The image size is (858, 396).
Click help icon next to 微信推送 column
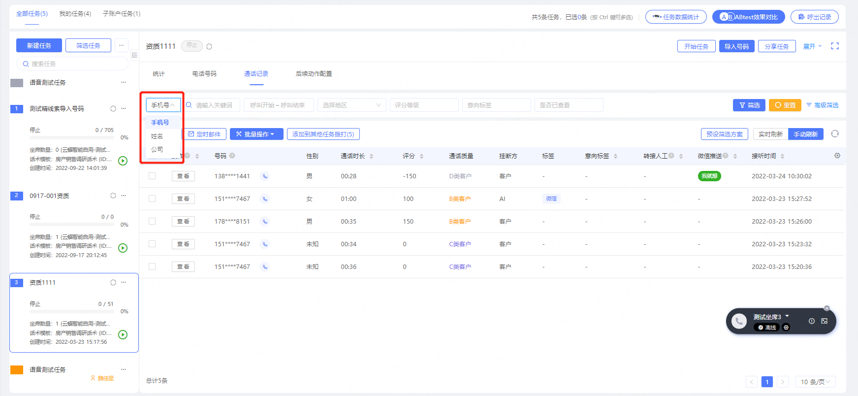[x=726, y=156]
